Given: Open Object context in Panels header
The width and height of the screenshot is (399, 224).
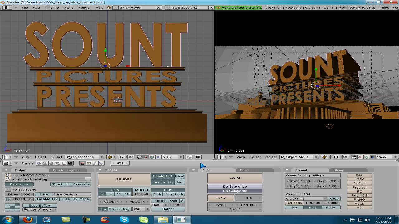Looking at the screenshot, I should click(57, 163).
